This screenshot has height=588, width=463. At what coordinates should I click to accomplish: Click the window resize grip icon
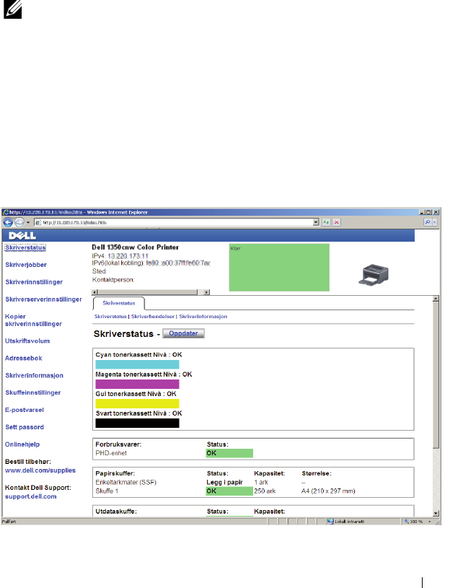437,522
